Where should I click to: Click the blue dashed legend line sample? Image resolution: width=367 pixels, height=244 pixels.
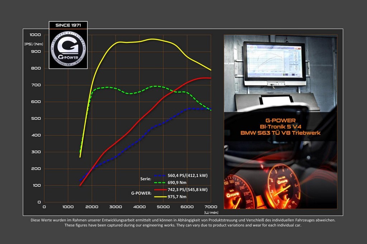tap(160, 175)
